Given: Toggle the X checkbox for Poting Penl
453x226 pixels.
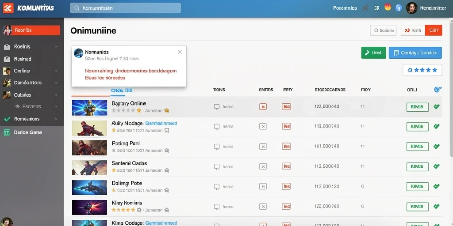Looking at the screenshot, I should 263,147.
